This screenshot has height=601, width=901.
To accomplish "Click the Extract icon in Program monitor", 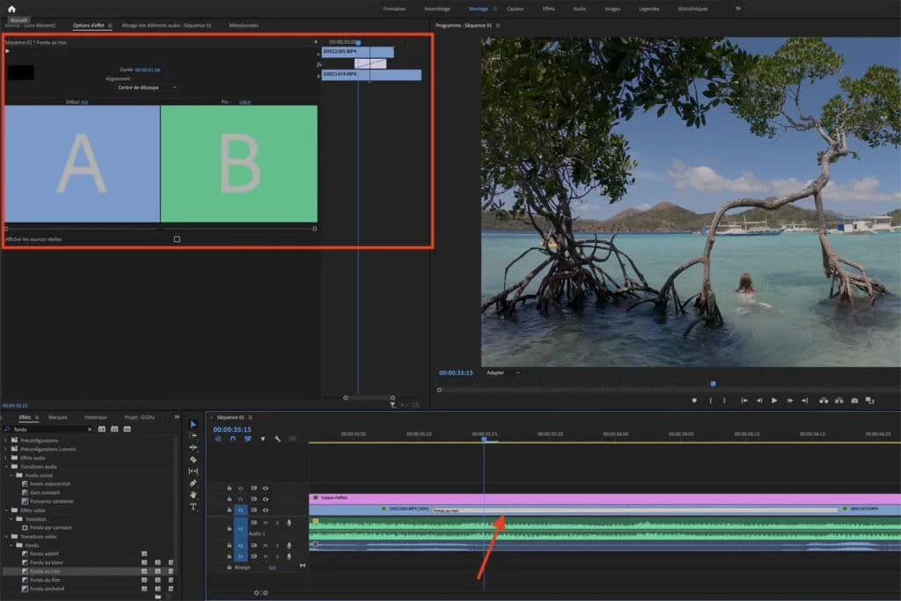I will pos(839,400).
